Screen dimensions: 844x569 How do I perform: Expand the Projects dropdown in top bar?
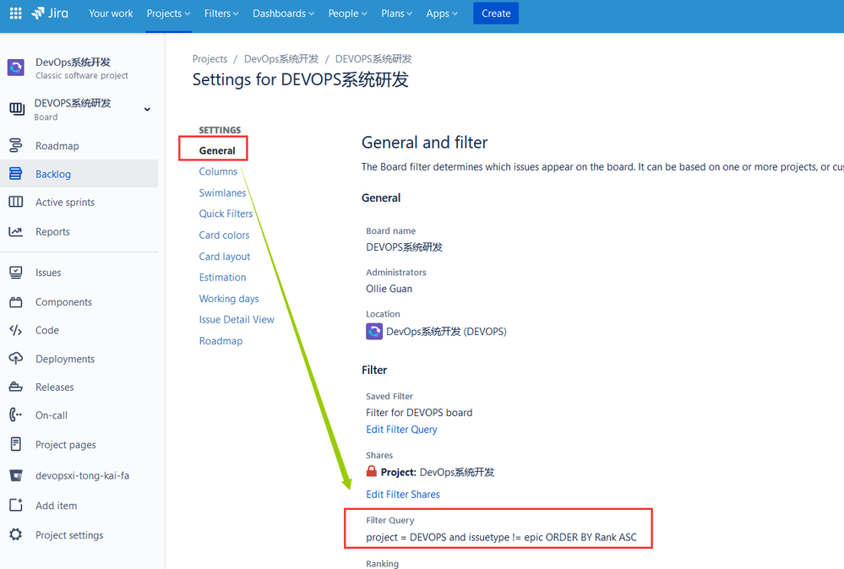click(168, 14)
